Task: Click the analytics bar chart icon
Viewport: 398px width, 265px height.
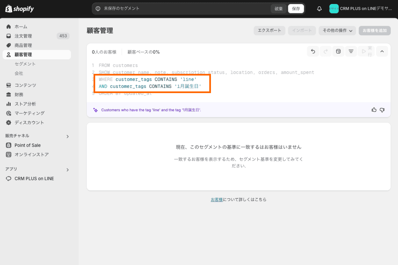Action: coord(9,104)
